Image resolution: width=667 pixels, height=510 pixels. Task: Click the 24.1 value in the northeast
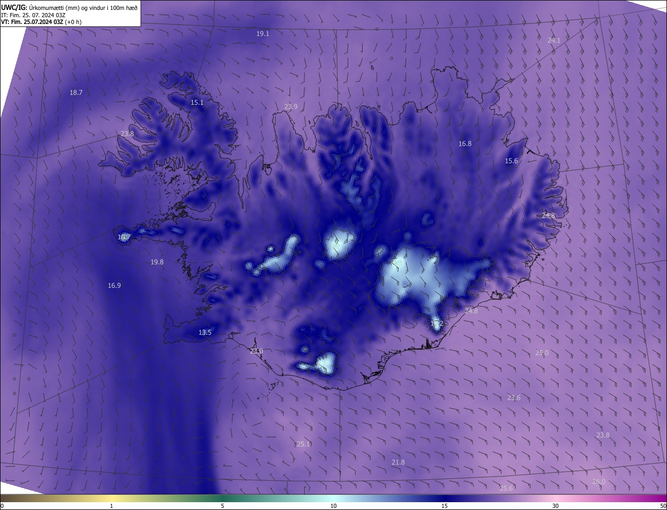coord(554,40)
